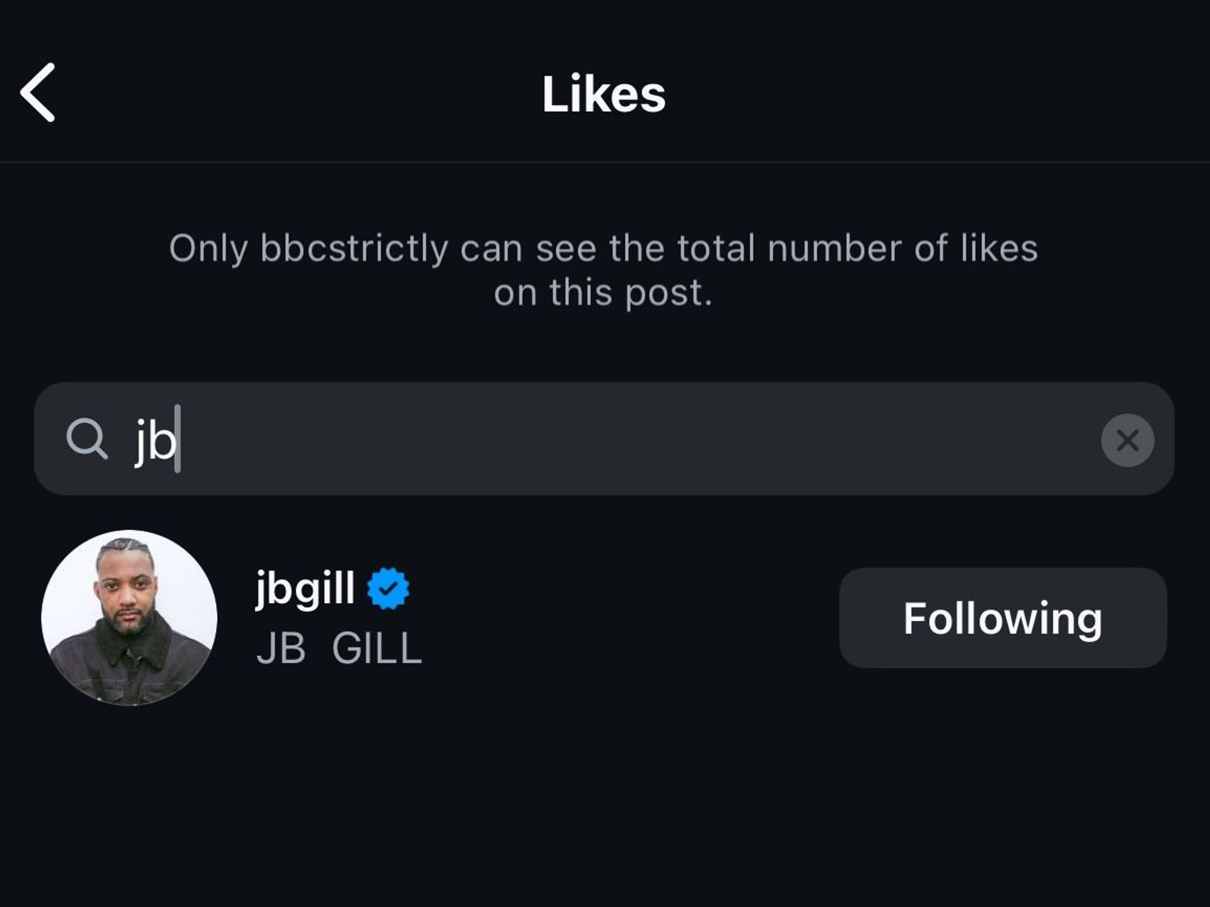This screenshot has width=1210, height=907.
Task: Clear the search with the X icon
Action: (1127, 440)
